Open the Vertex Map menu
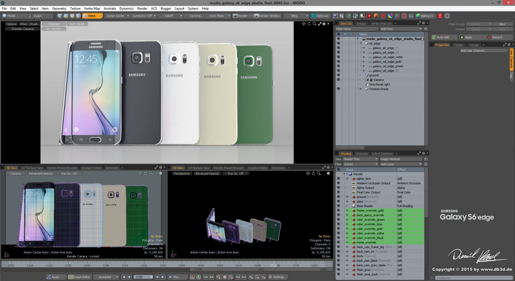515x281 pixels. tap(92, 9)
